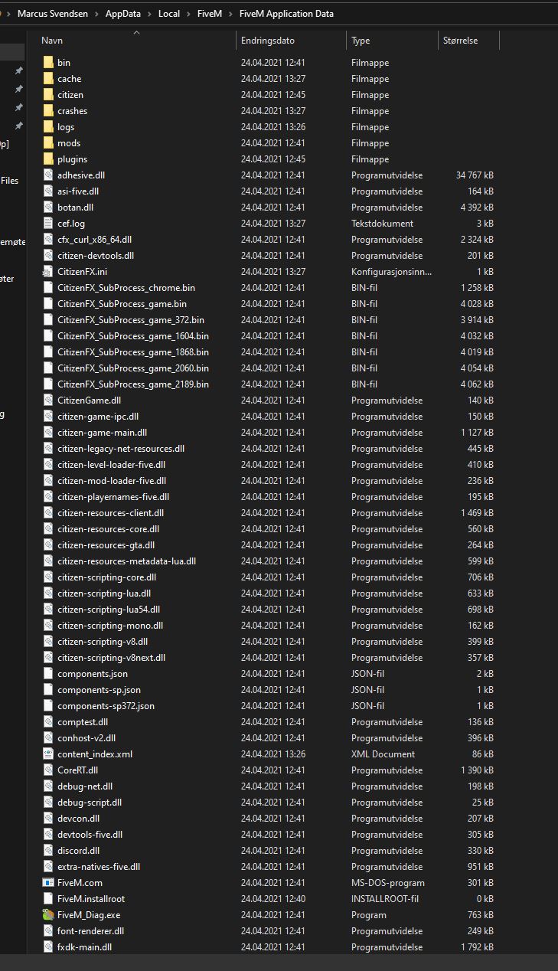Click the CitizenFX.ini configuration icon
Screen dimensions: 558x971
[48, 272]
